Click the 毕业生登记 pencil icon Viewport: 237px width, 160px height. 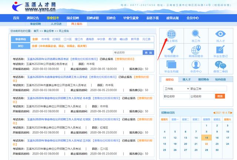point(220,49)
